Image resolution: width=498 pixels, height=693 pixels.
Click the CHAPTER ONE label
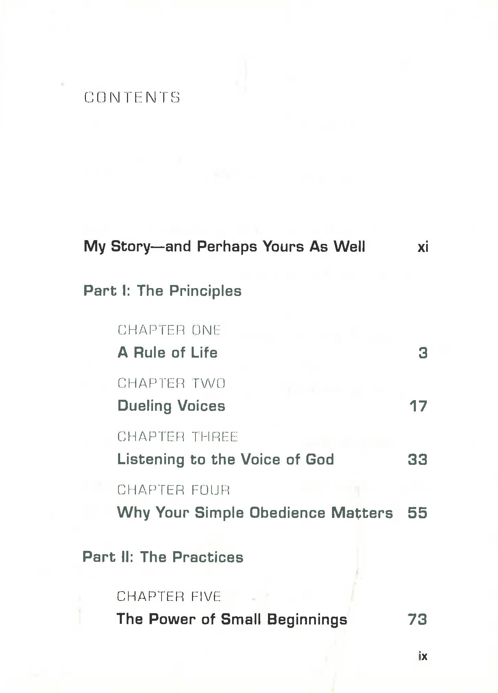click(169, 330)
